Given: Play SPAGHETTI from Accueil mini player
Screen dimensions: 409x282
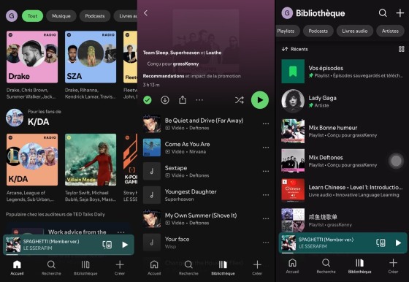Looking at the screenshot, I should point(125,245).
